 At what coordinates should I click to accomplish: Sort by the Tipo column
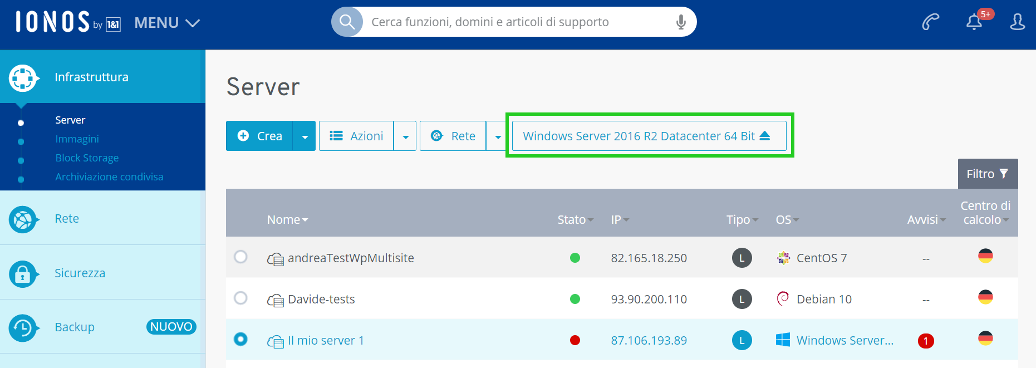pos(743,219)
